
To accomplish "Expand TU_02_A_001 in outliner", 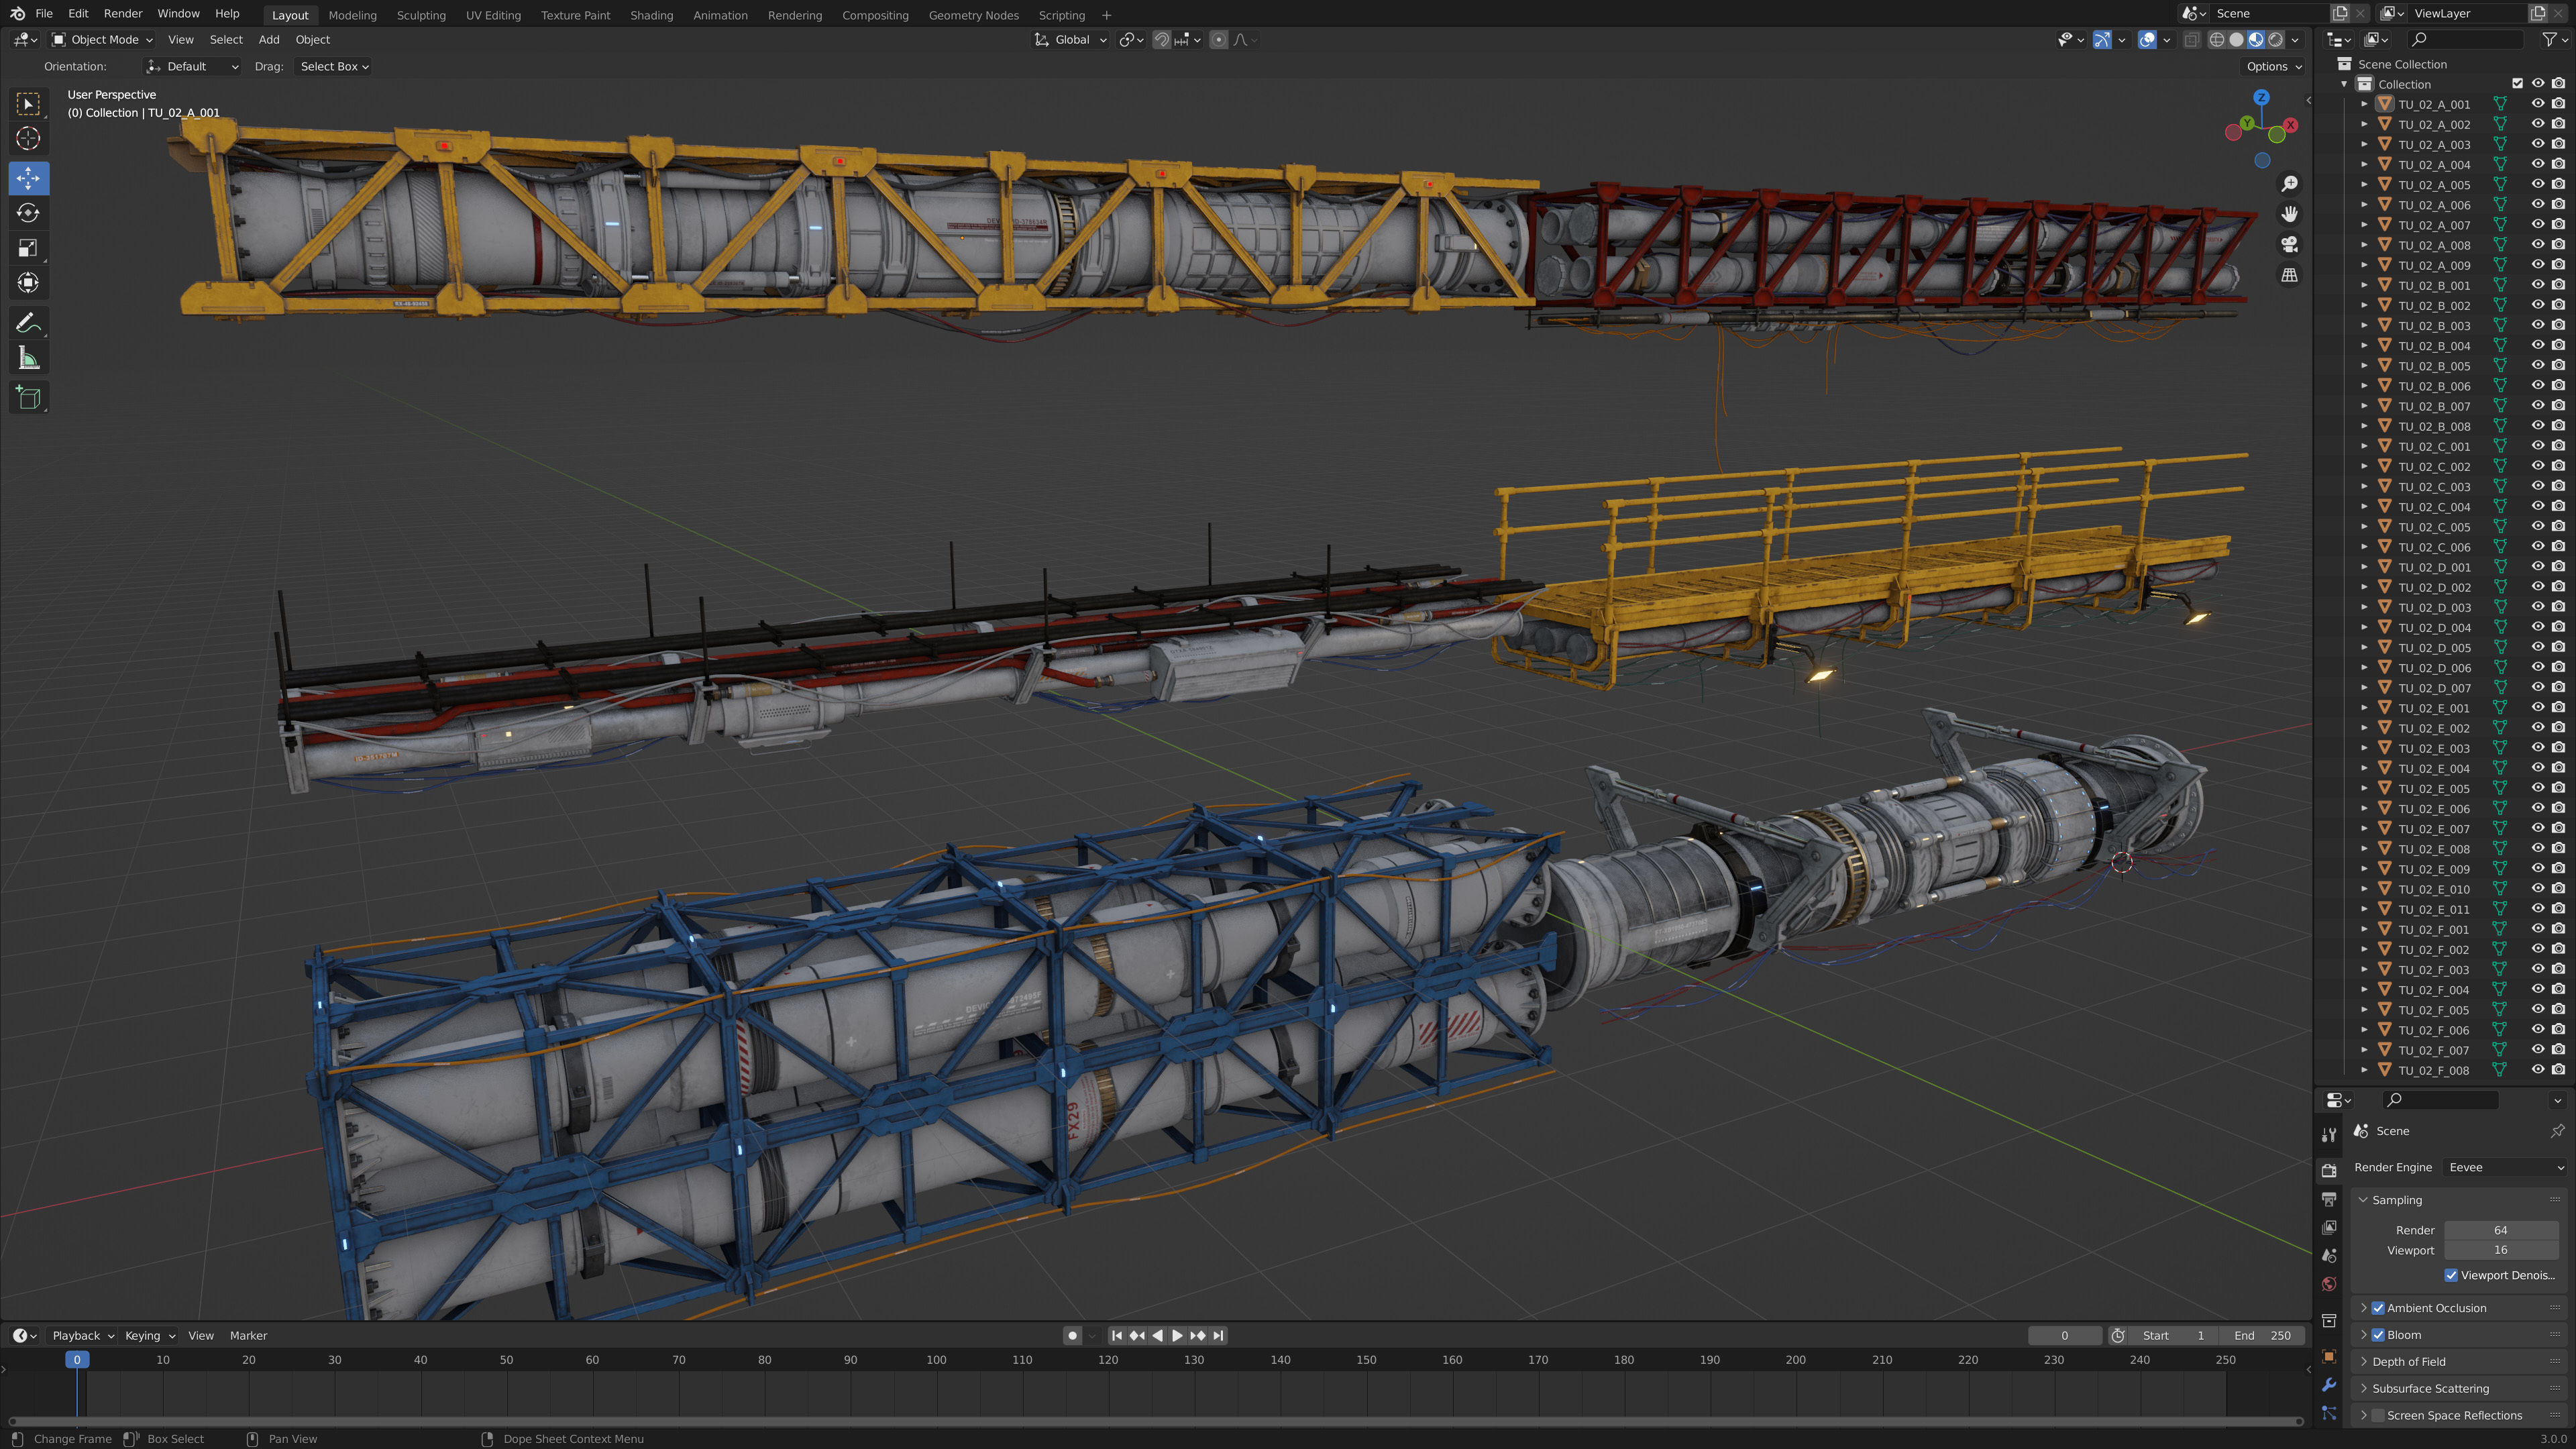I will 2364,104.
